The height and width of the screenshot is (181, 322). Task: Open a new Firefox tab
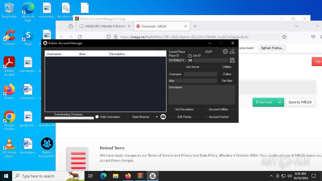click(x=195, y=26)
